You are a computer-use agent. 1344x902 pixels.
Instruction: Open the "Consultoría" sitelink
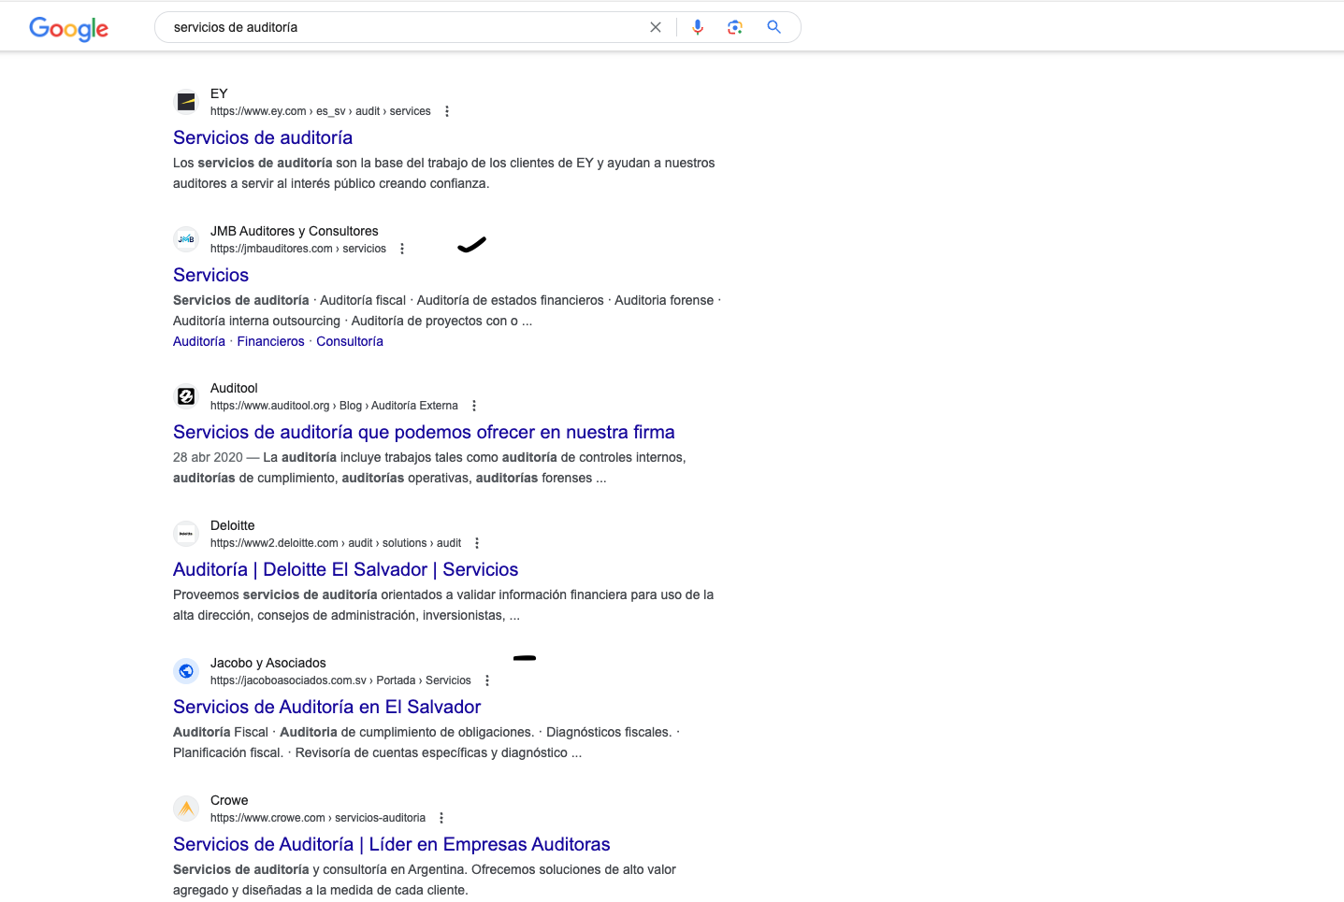350,341
